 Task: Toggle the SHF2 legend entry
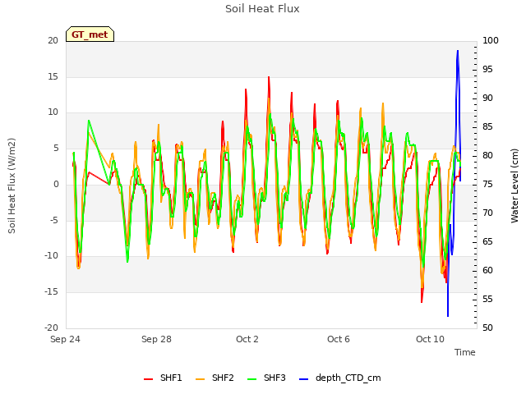click(215, 378)
